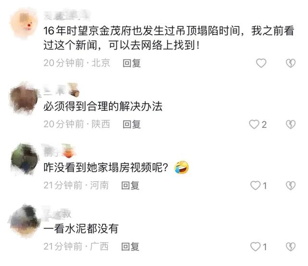Like the Shaanxi comment with 2 likes

pyautogui.click(x=254, y=125)
